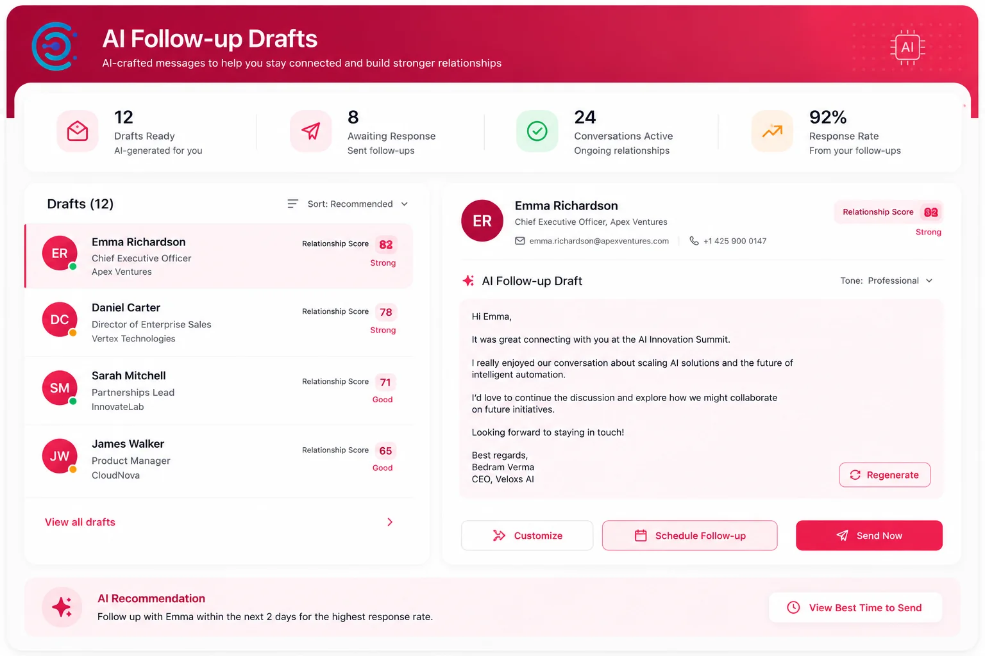Click the 'Conversations Active' label
This screenshot has height=656, width=985.
tap(623, 136)
